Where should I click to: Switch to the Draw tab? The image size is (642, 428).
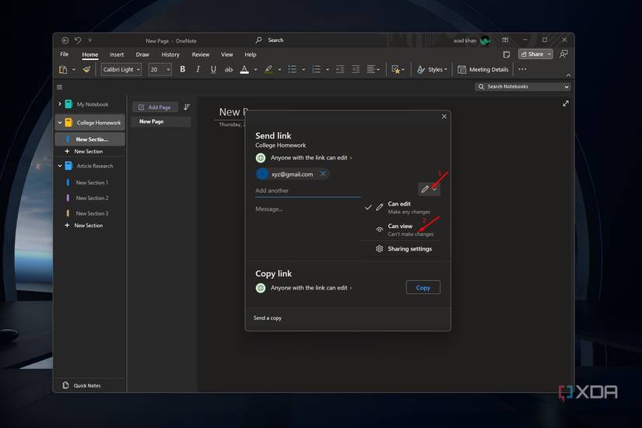point(142,54)
